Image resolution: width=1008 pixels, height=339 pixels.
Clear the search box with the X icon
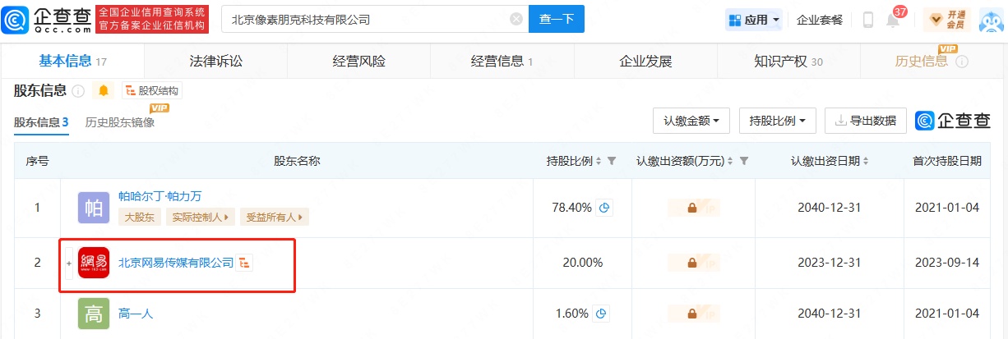pos(516,19)
